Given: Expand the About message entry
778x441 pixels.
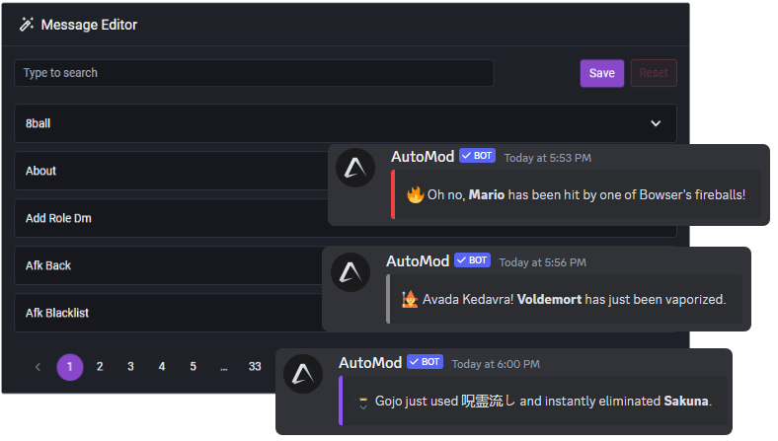Looking at the screenshot, I should (x=171, y=171).
